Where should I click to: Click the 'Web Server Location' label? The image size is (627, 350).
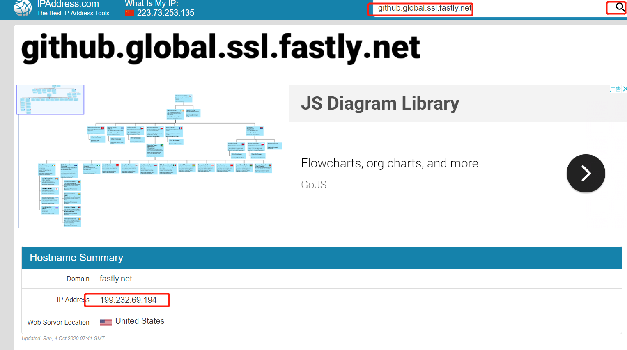point(58,322)
